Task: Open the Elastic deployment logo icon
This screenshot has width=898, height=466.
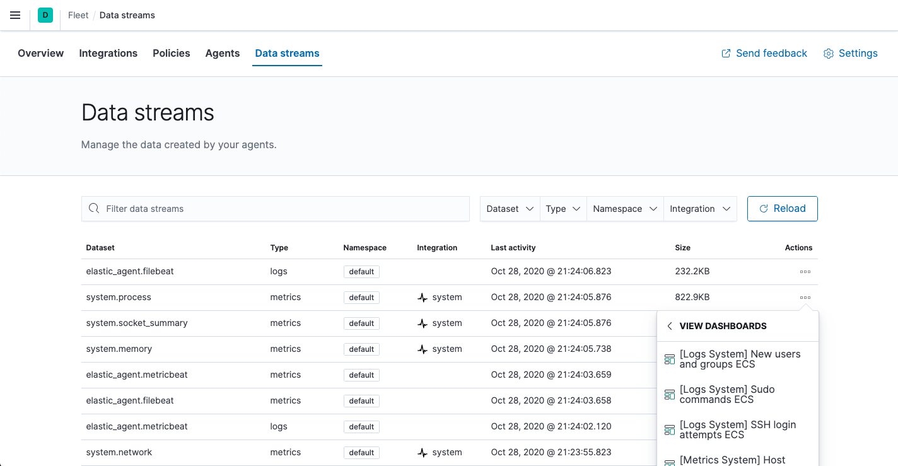Action: [x=44, y=15]
